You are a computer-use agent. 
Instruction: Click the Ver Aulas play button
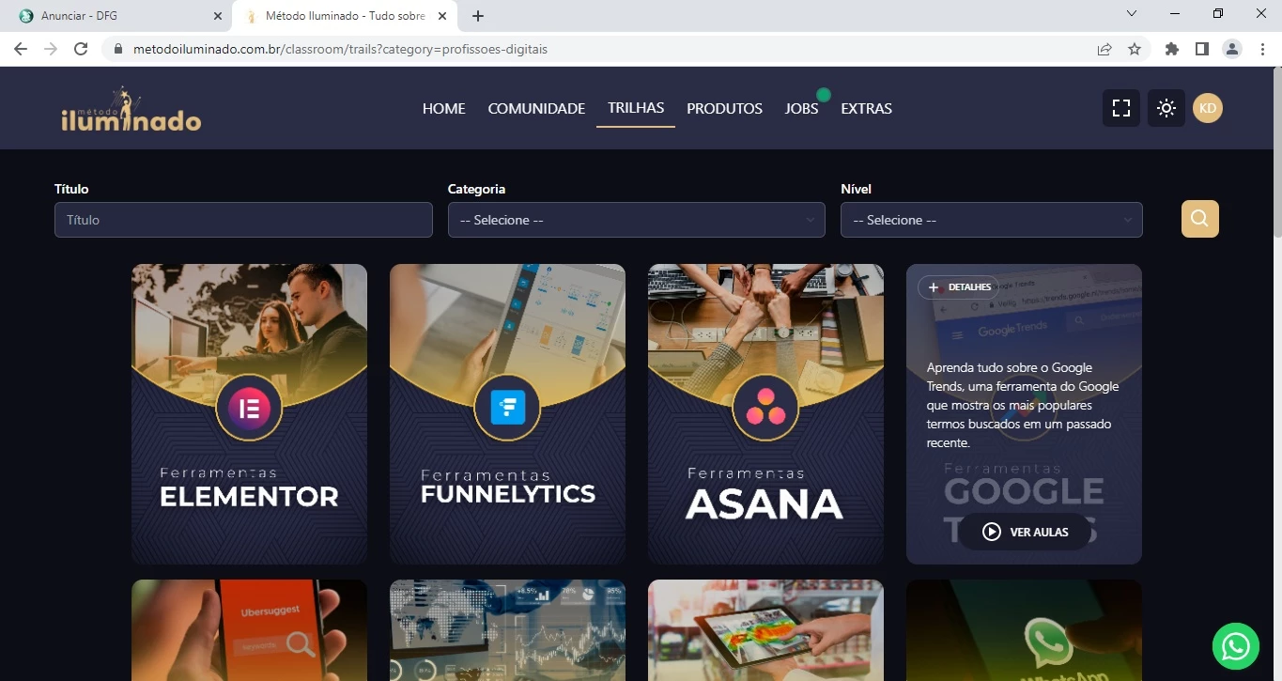coord(1025,532)
